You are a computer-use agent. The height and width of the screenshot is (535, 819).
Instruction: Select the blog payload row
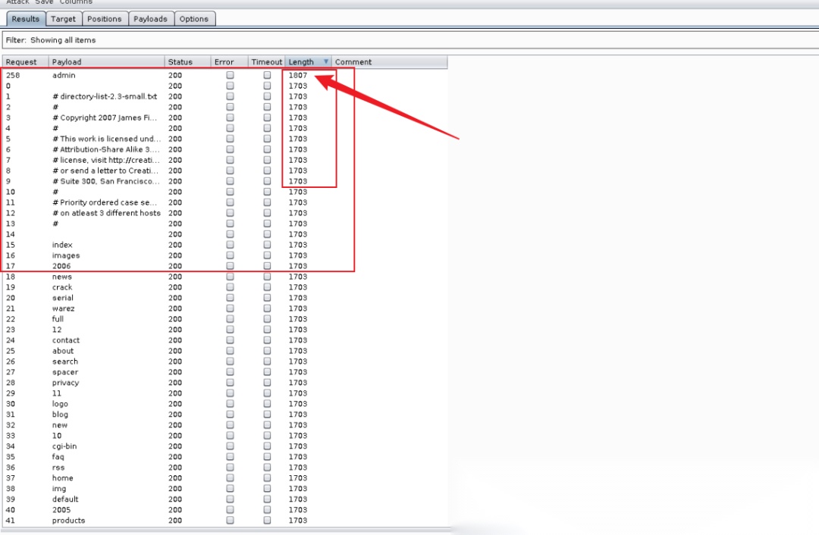pos(225,415)
